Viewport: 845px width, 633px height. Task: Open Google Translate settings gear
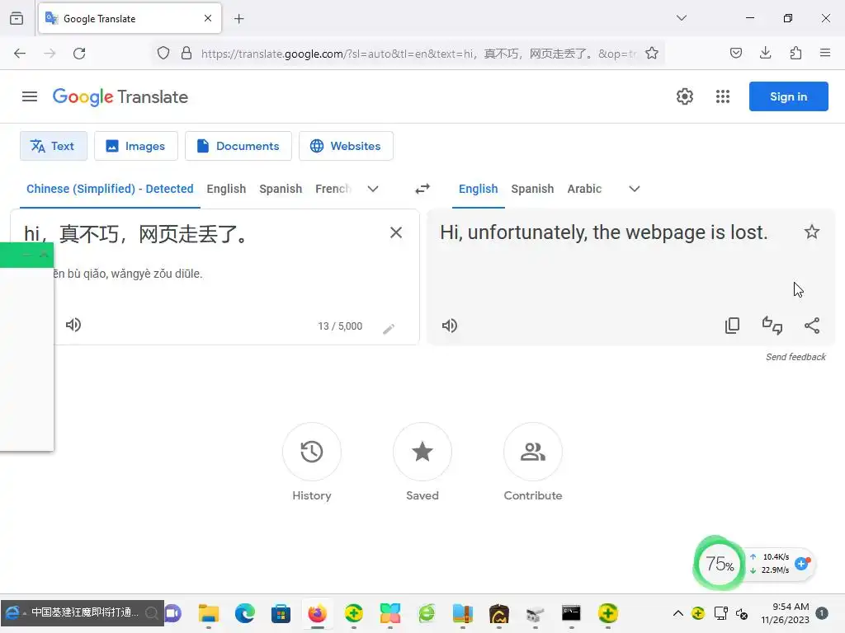click(684, 96)
